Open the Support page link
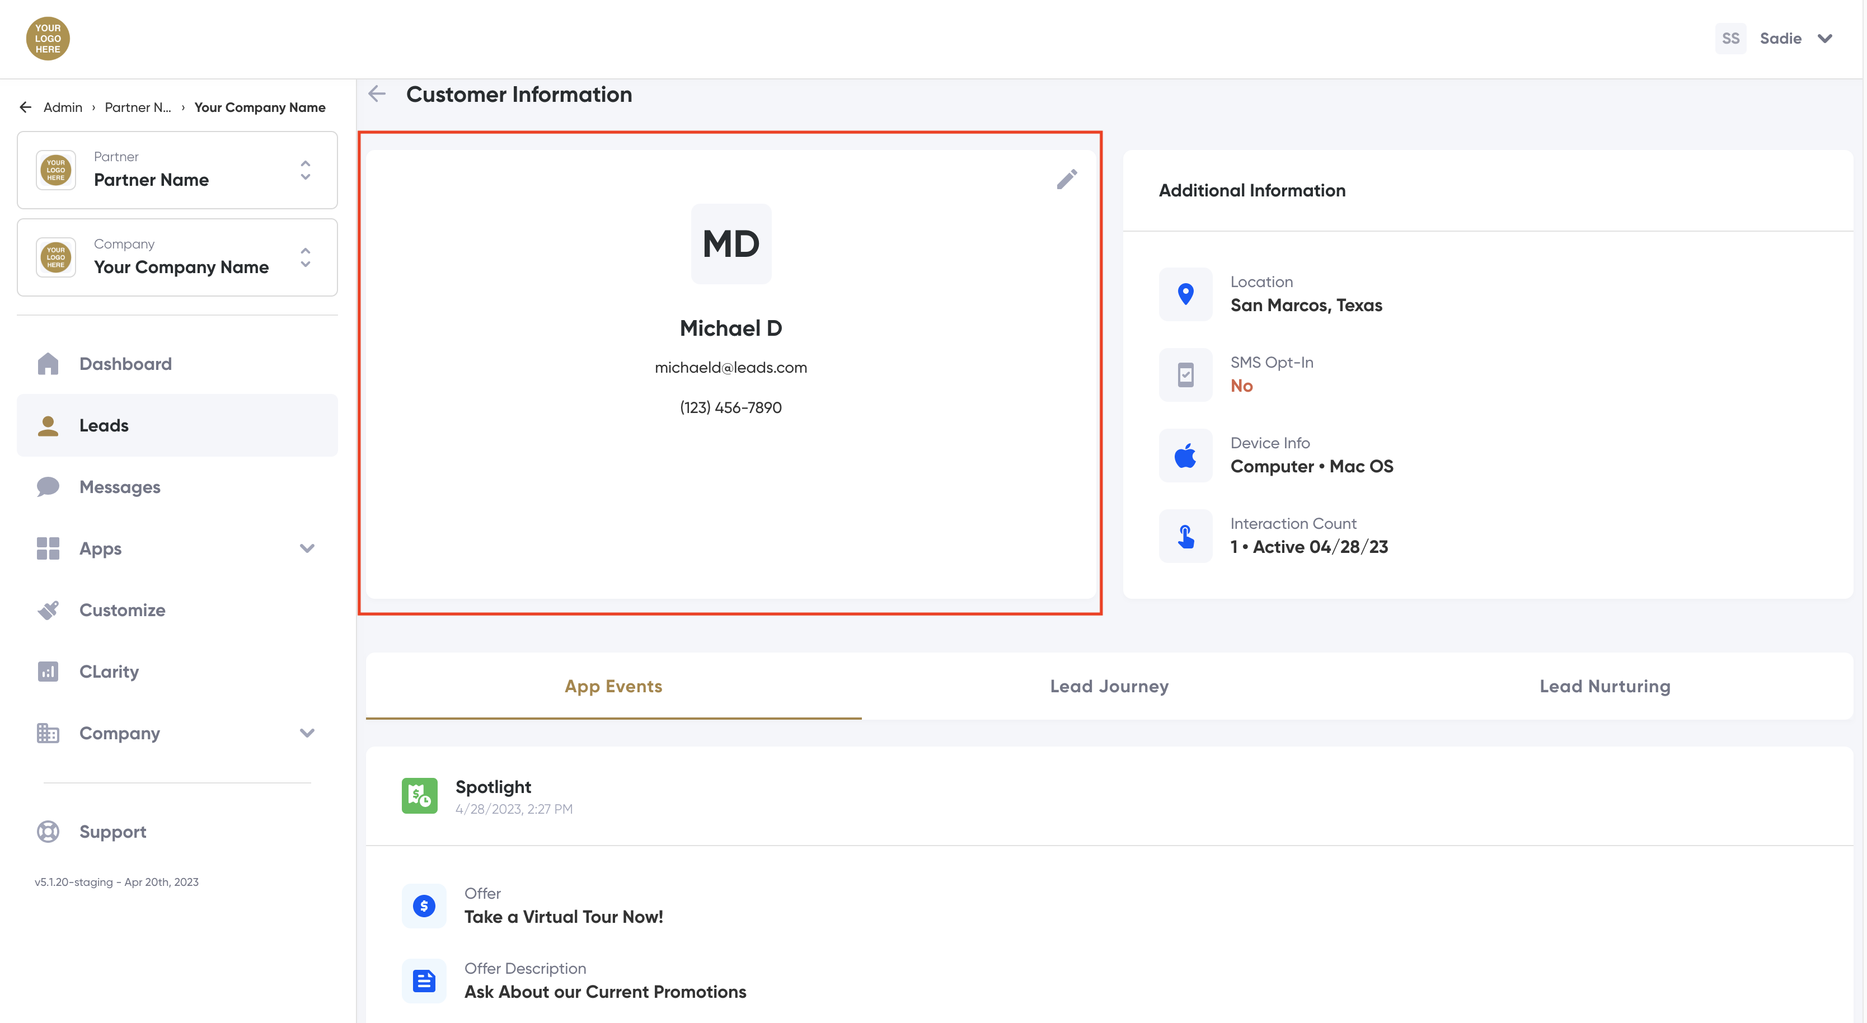Screen dimensions: 1867x1023 coord(112,832)
